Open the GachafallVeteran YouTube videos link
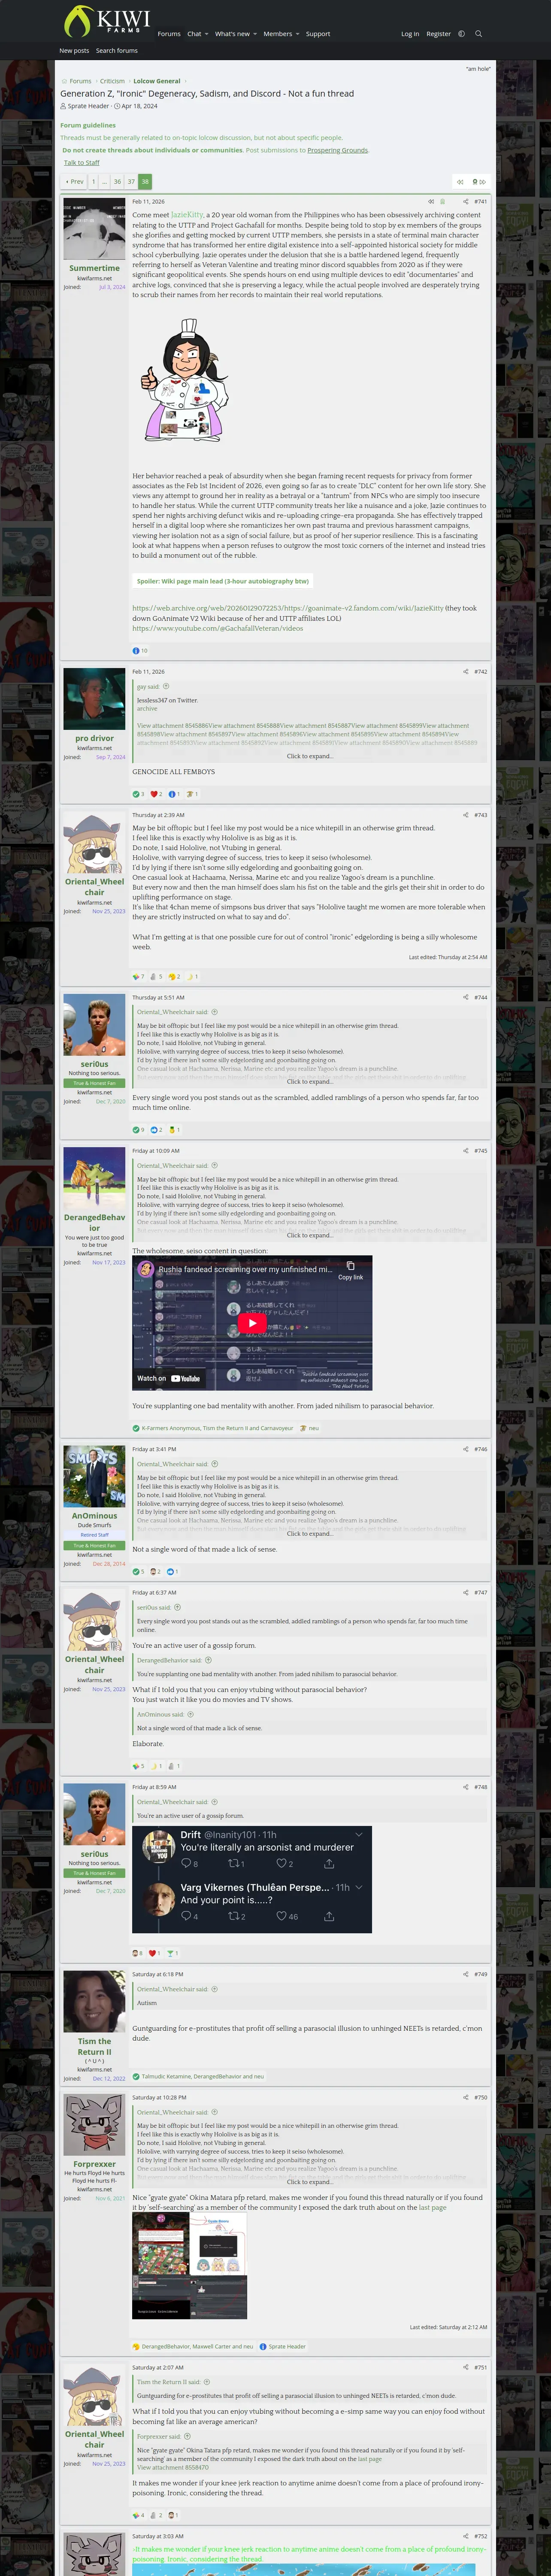 (x=217, y=628)
